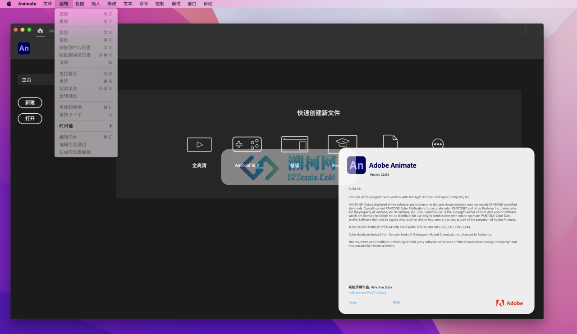Open the 控制 menu
Viewport: 577px width, 334px height.
(160, 4)
